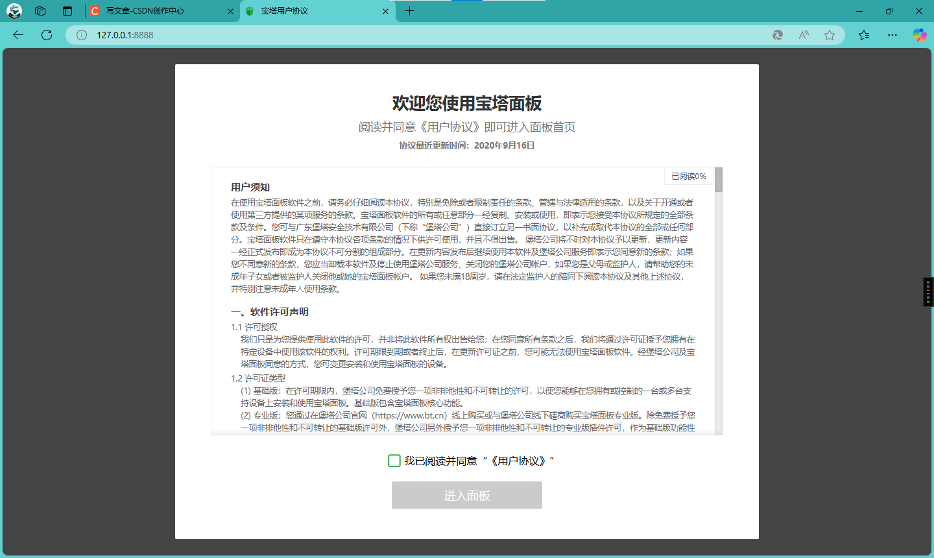Add this page to favorites
This screenshot has width=934, height=558.
pyautogui.click(x=830, y=35)
